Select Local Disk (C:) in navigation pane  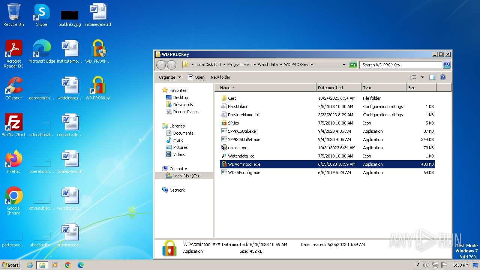tap(186, 176)
